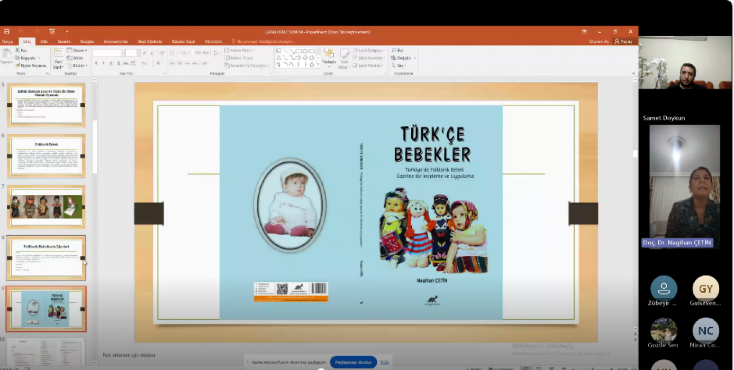Viewport: 734px width, 370px height.
Task: Click the Paylaşmayı durdur button
Action: pyautogui.click(x=353, y=362)
